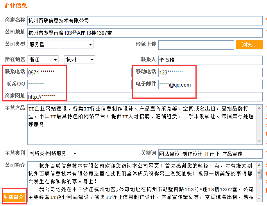Click the 商家名称 company name field
This screenshot has width=267, height=206.
(x=145, y=20)
